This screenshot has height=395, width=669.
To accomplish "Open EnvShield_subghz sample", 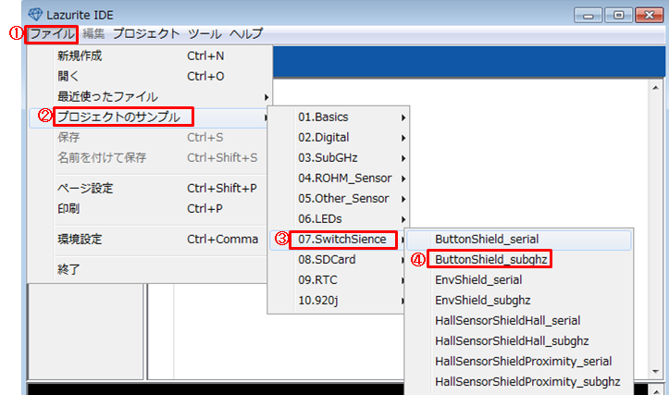I will click(x=519, y=301).
